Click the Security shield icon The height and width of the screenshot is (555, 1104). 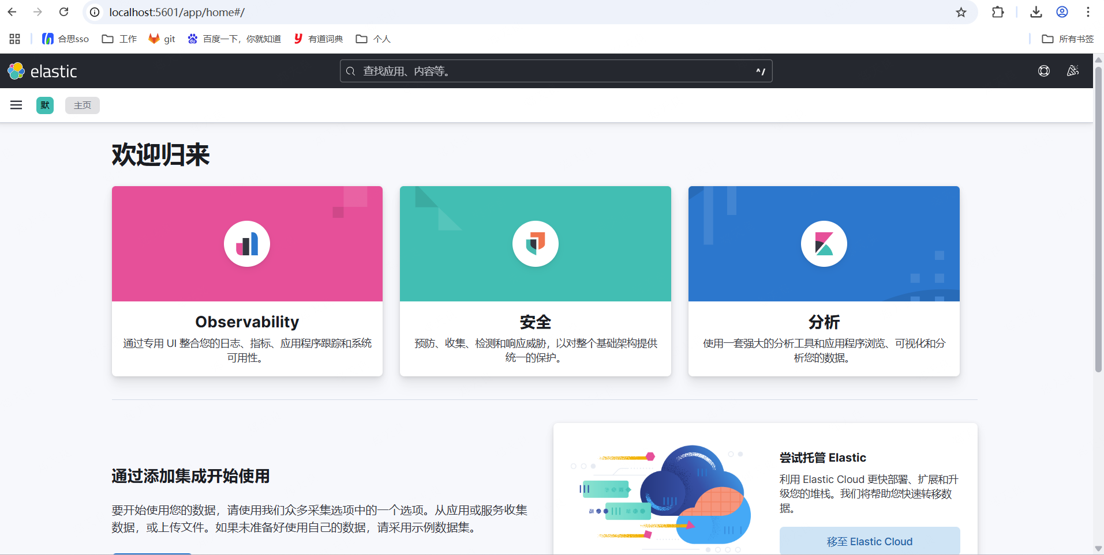coord(535,243)
